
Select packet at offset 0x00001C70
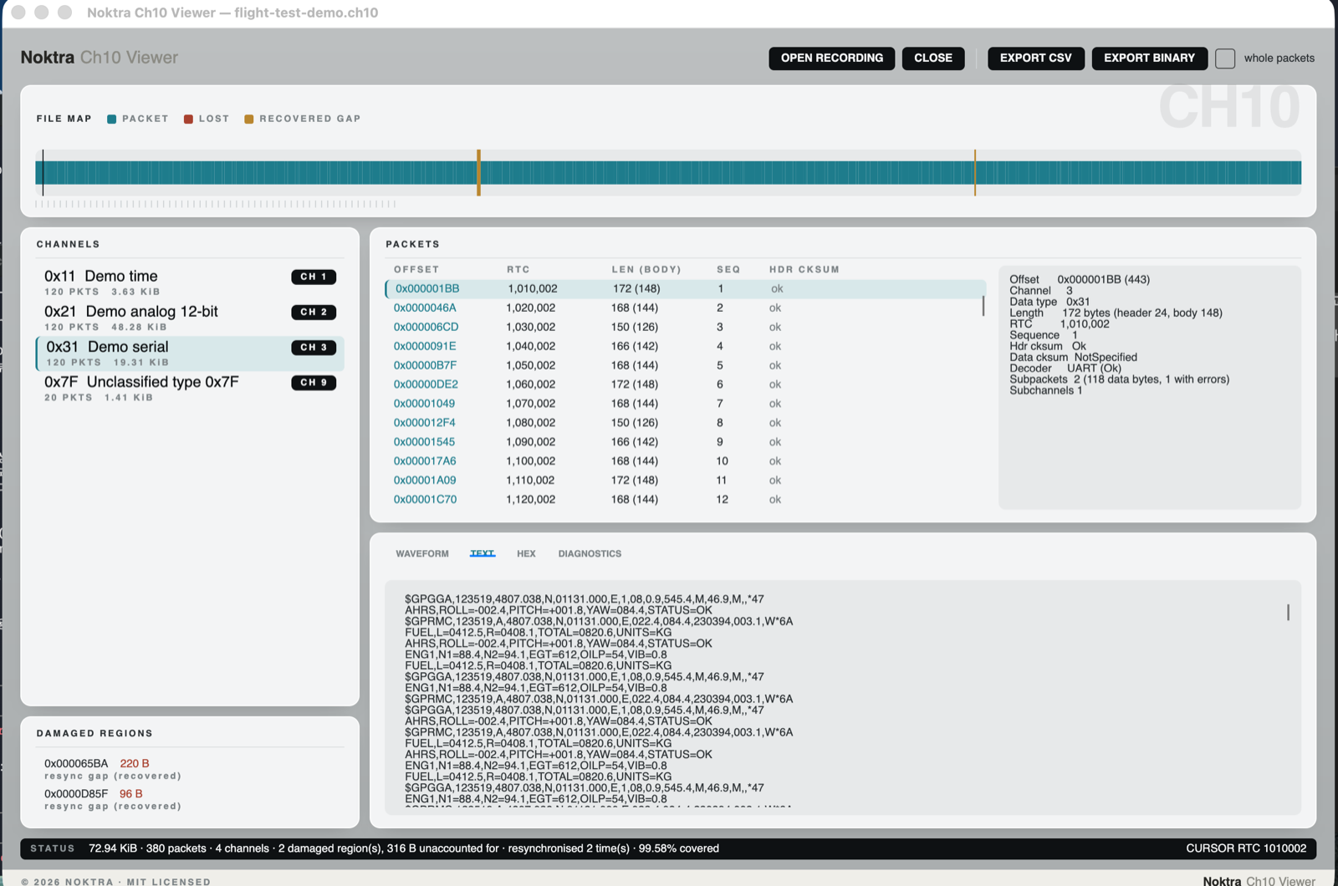pyautogui.click(x=685, y=500)
